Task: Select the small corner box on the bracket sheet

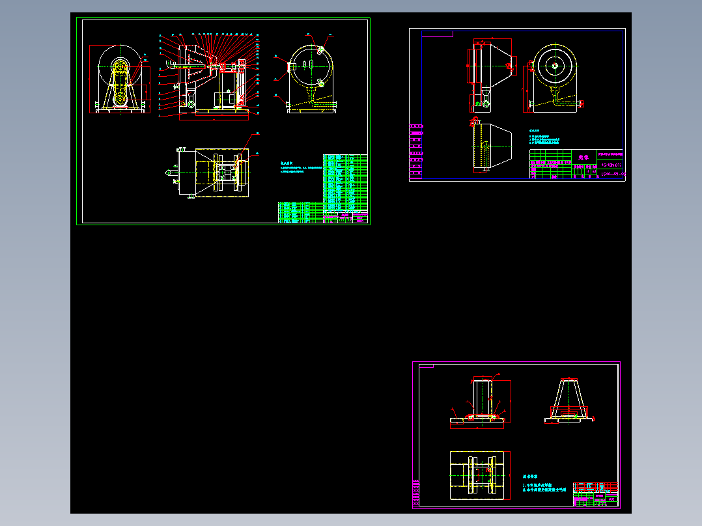Action: click(x=426, y=367)
